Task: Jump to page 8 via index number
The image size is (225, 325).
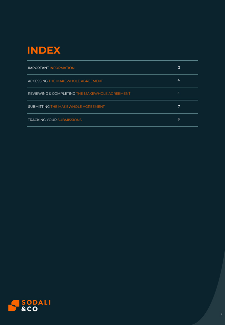Action: pos(178,119)
